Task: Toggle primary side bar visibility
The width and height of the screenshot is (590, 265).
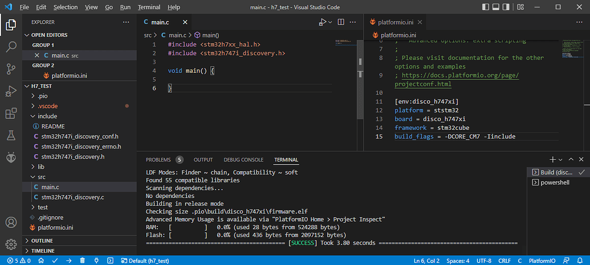Action: click(486, 7)
